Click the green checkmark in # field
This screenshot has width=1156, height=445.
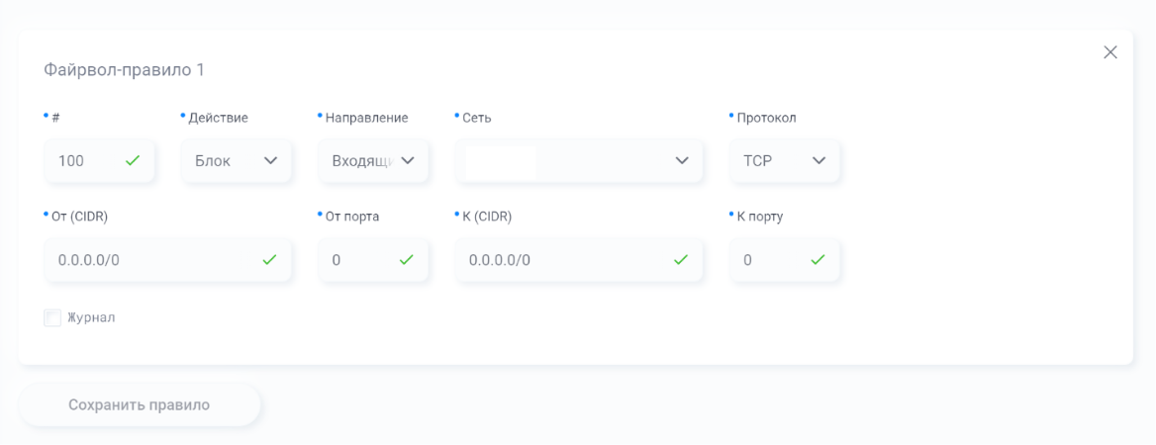pos(133,160)
